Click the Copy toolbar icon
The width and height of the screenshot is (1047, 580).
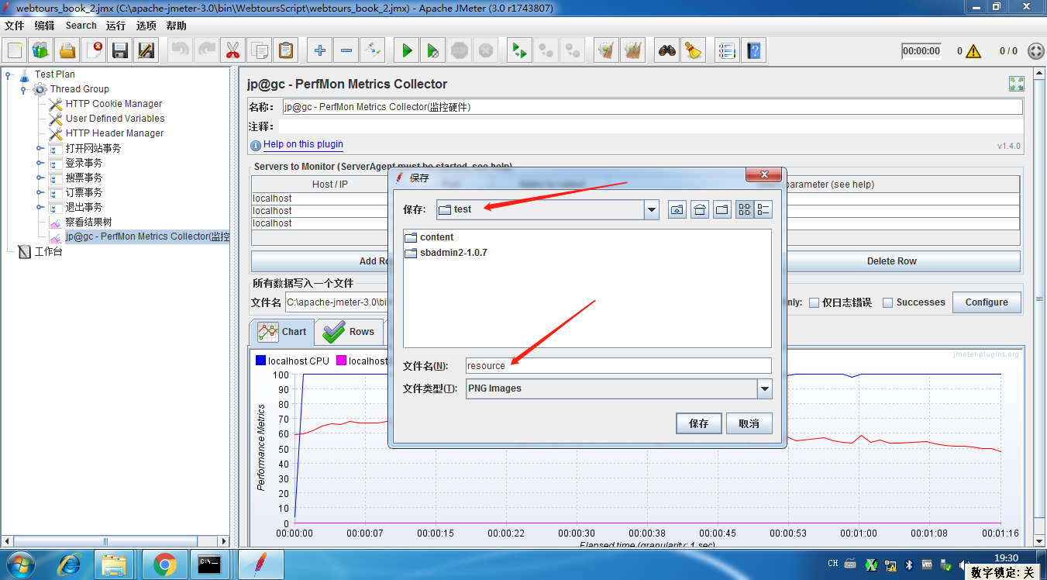pos(260,51)
